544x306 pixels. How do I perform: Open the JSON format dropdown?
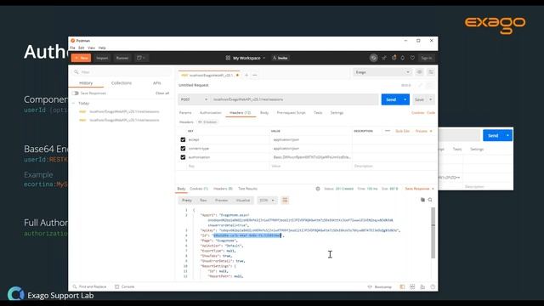point(267,201)
